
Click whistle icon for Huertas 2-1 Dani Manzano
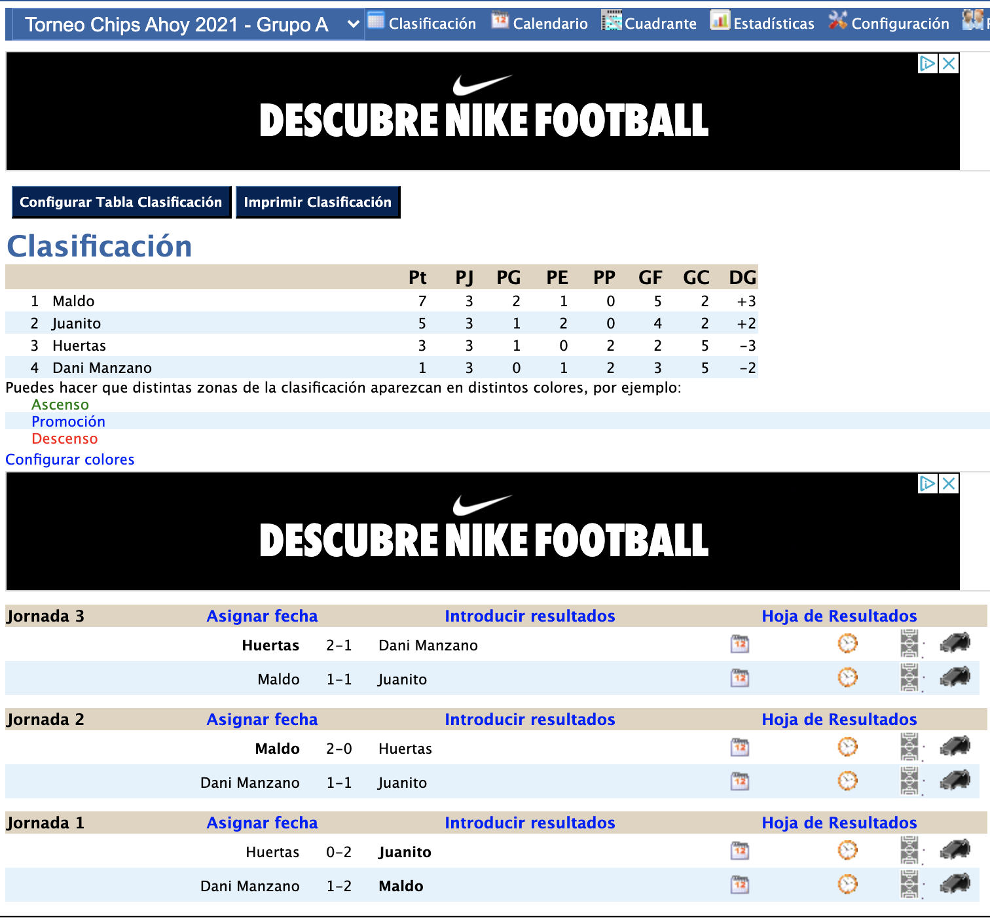point(955,643)
